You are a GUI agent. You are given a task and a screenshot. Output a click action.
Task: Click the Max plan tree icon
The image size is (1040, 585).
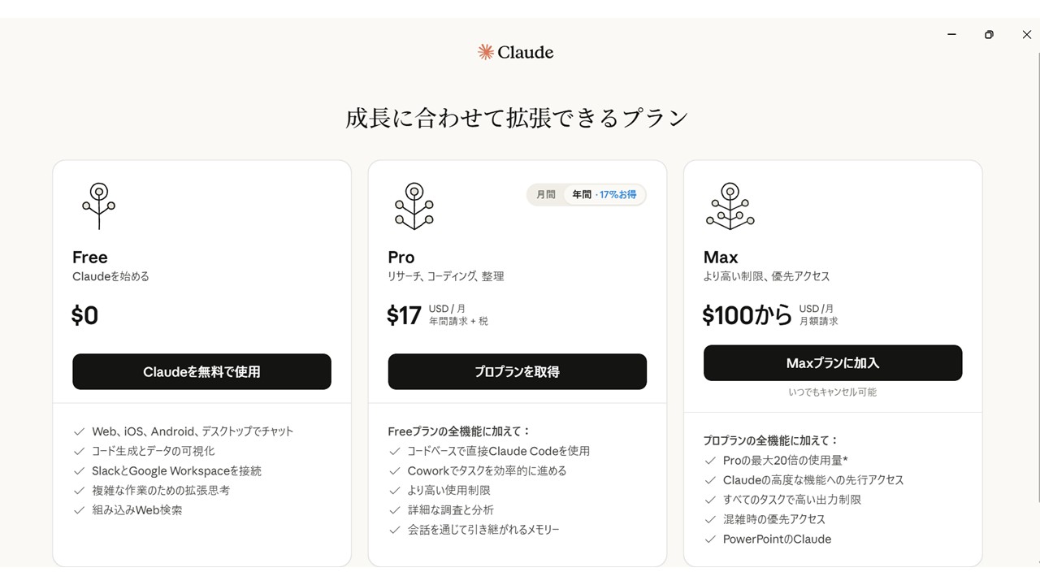point(730,206)
